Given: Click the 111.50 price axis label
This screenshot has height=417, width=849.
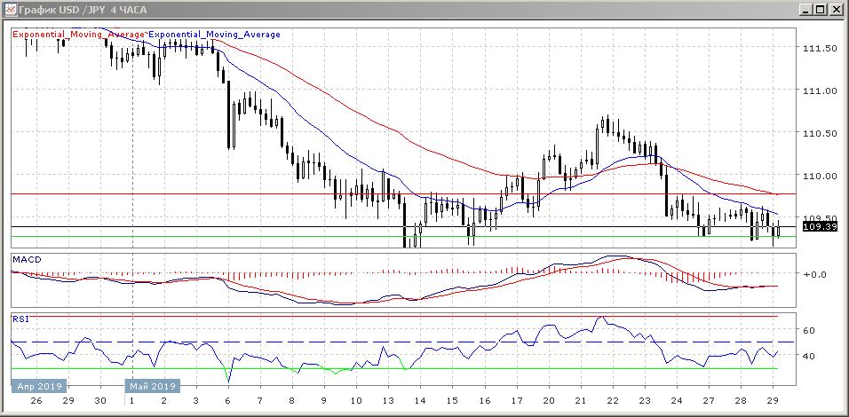Looking at the screenshot, I should pyautogui.click(x=821, y=49).
